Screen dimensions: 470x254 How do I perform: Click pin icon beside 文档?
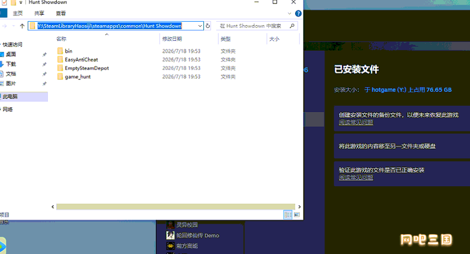pos(44,74)
